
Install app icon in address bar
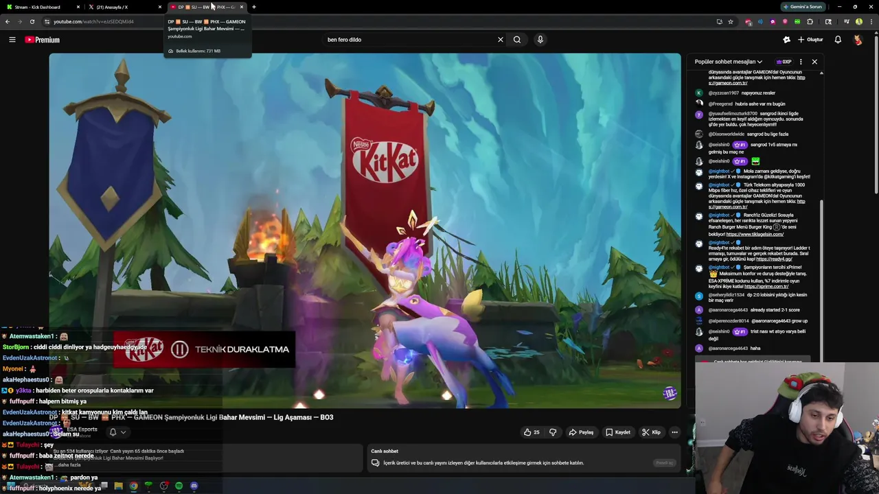719,21
